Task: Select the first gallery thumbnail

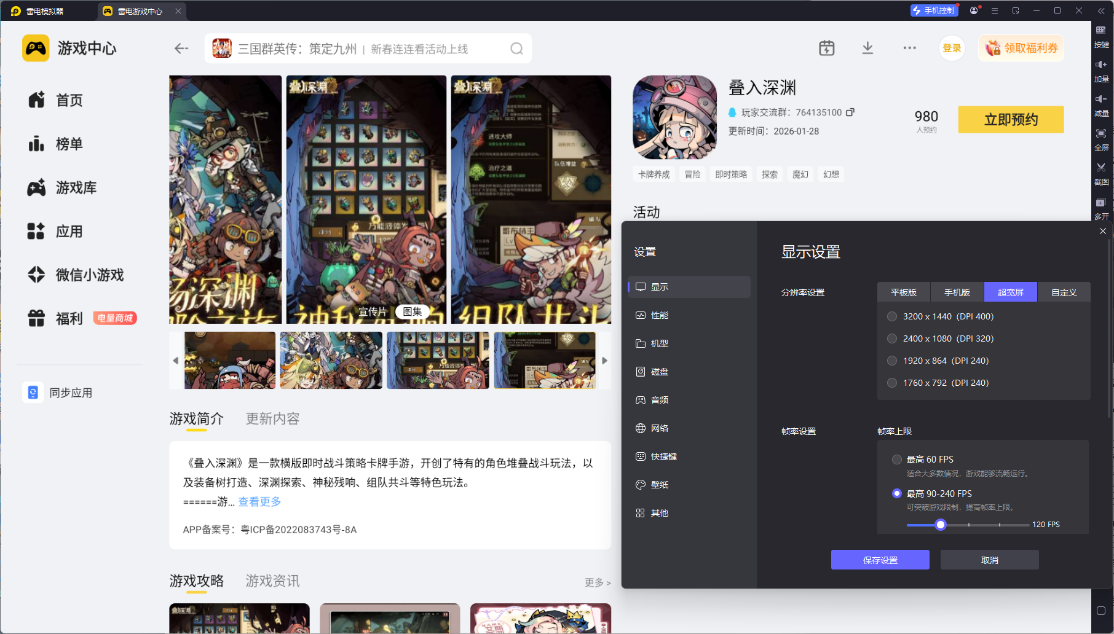Action: click(230, 361)
